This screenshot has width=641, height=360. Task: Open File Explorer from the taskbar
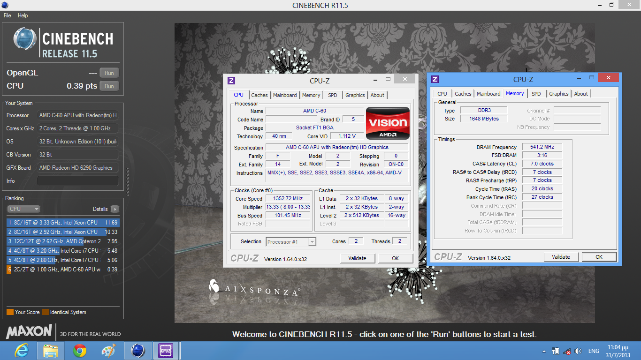51,351
